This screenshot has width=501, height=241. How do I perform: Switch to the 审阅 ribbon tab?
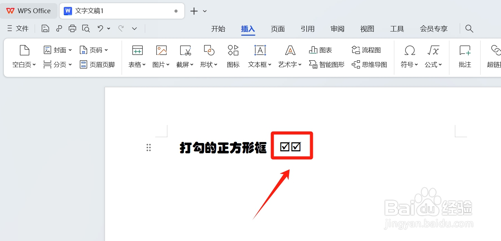[x=337, y=29]
